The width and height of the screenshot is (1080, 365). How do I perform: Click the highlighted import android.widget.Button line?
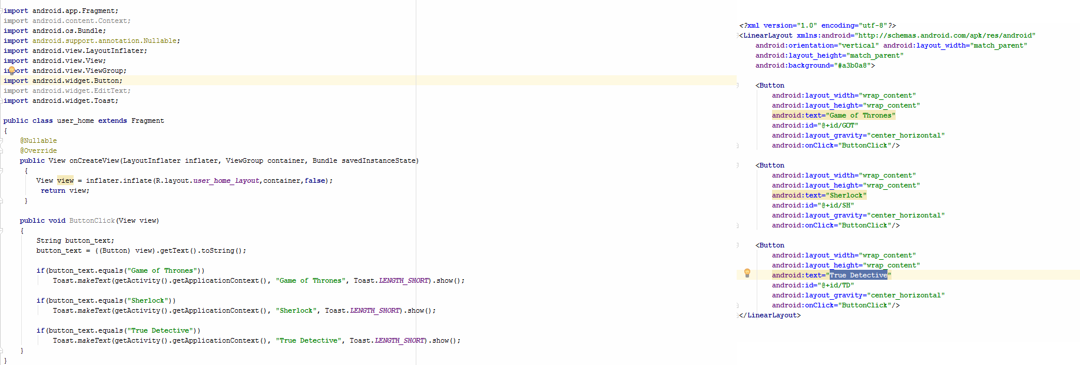click(x=63, y=81)
